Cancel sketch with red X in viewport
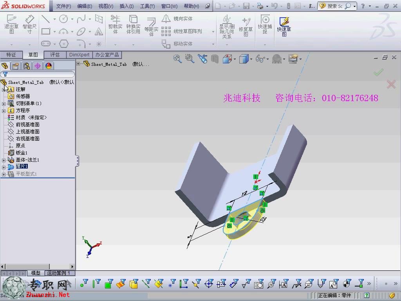Image resolution: width=401 pixels, height=301 pixels. 391,84
